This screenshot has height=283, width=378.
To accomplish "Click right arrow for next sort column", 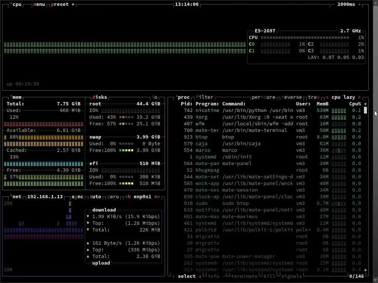I will [x=360, y=97].
